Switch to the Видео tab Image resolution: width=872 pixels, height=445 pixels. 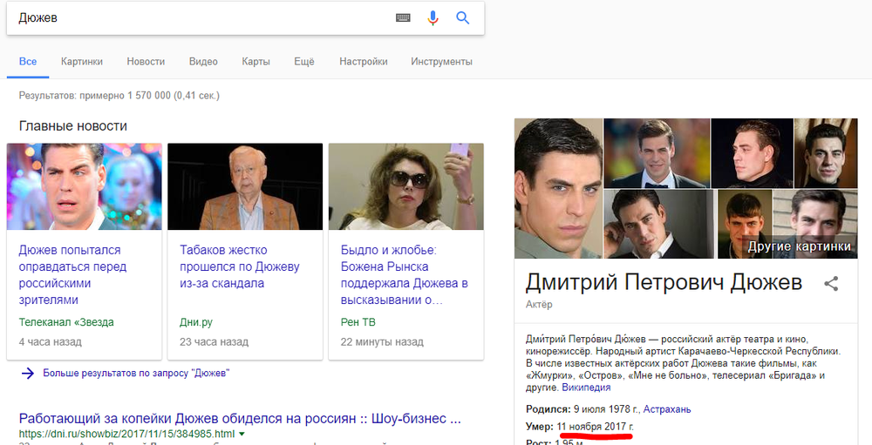203,62
